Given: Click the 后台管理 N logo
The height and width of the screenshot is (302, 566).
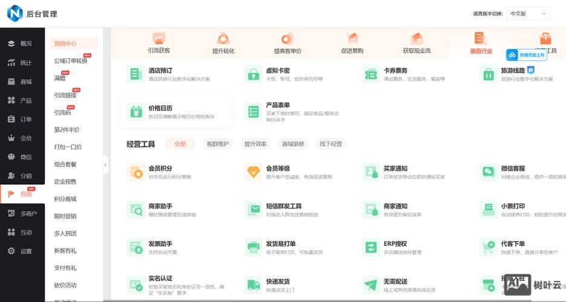Looking at the screenshot, I should pos(15,13).
